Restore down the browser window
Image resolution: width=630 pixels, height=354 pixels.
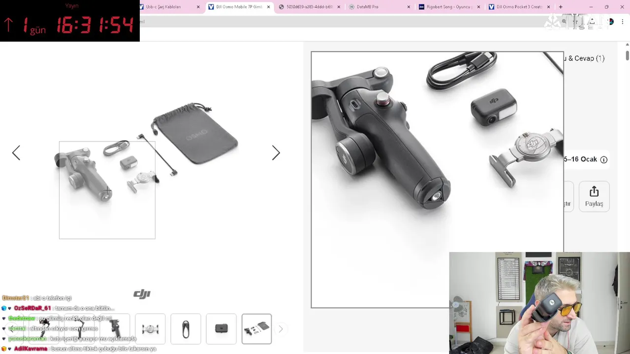606,7
